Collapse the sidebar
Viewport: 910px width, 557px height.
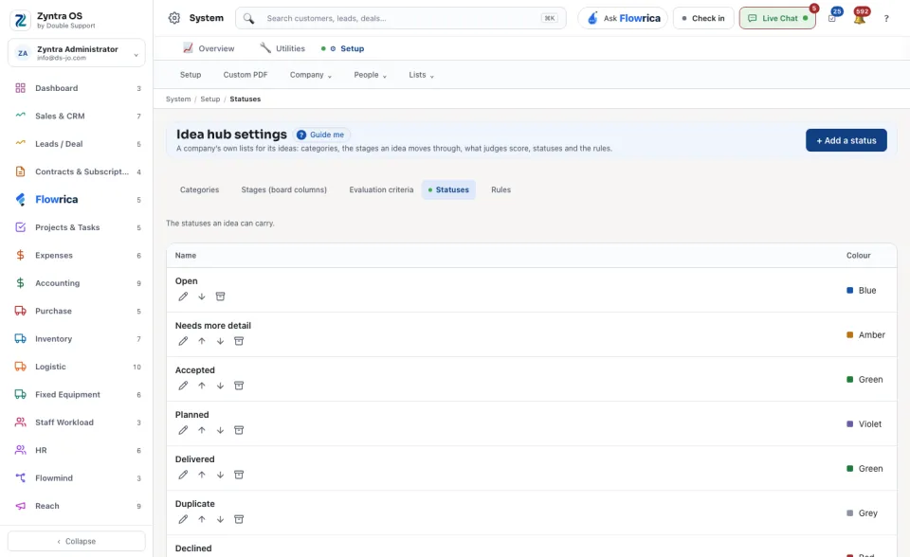pos(77,541)
